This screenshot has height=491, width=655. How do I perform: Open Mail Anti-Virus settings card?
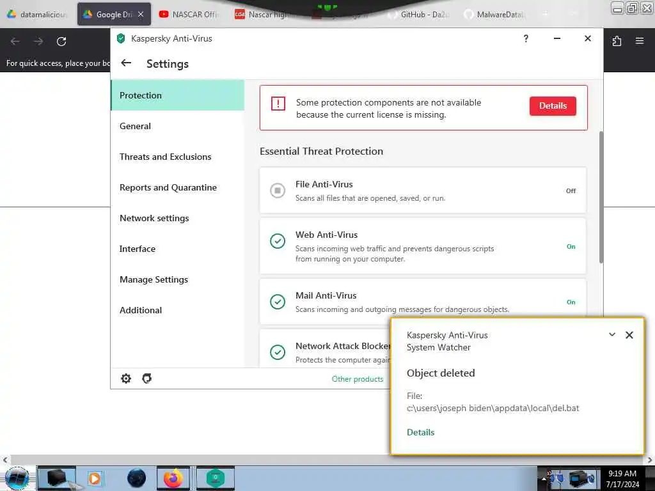(x=423, y=302)
